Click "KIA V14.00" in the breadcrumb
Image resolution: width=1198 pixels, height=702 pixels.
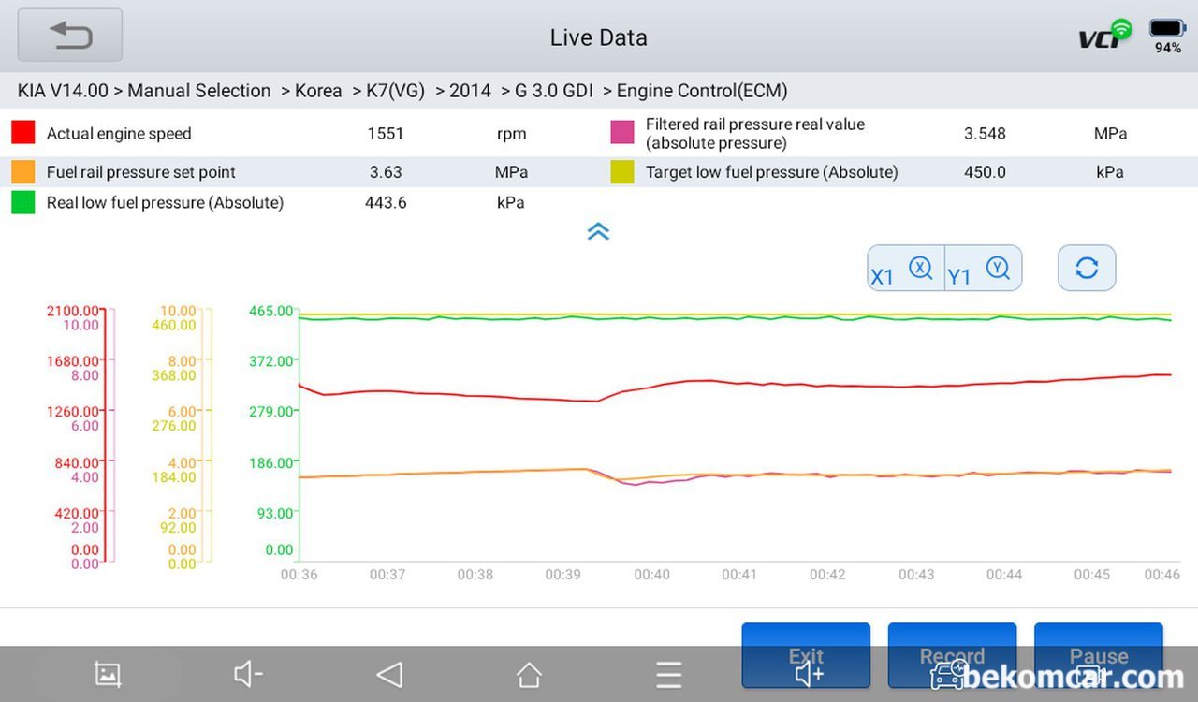(x=63, y=91)
